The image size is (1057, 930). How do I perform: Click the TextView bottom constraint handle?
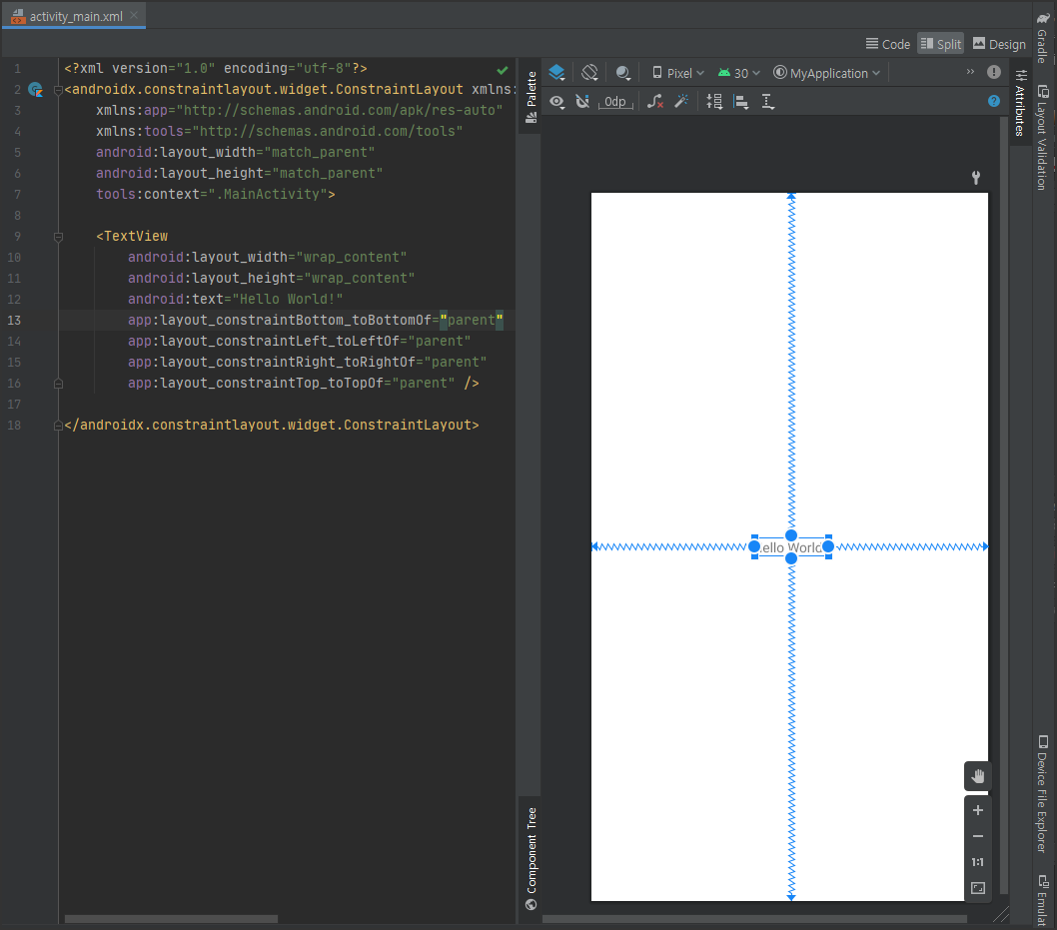pyautogui.click(x=791, y=558)
